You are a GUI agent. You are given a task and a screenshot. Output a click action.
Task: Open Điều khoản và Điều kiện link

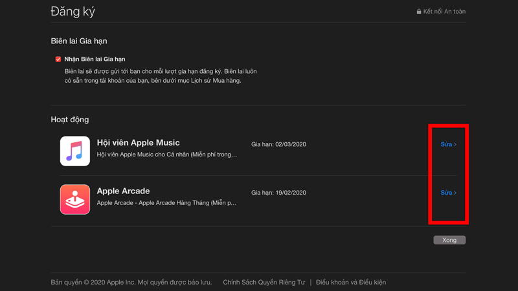click(x=350, y=283)
